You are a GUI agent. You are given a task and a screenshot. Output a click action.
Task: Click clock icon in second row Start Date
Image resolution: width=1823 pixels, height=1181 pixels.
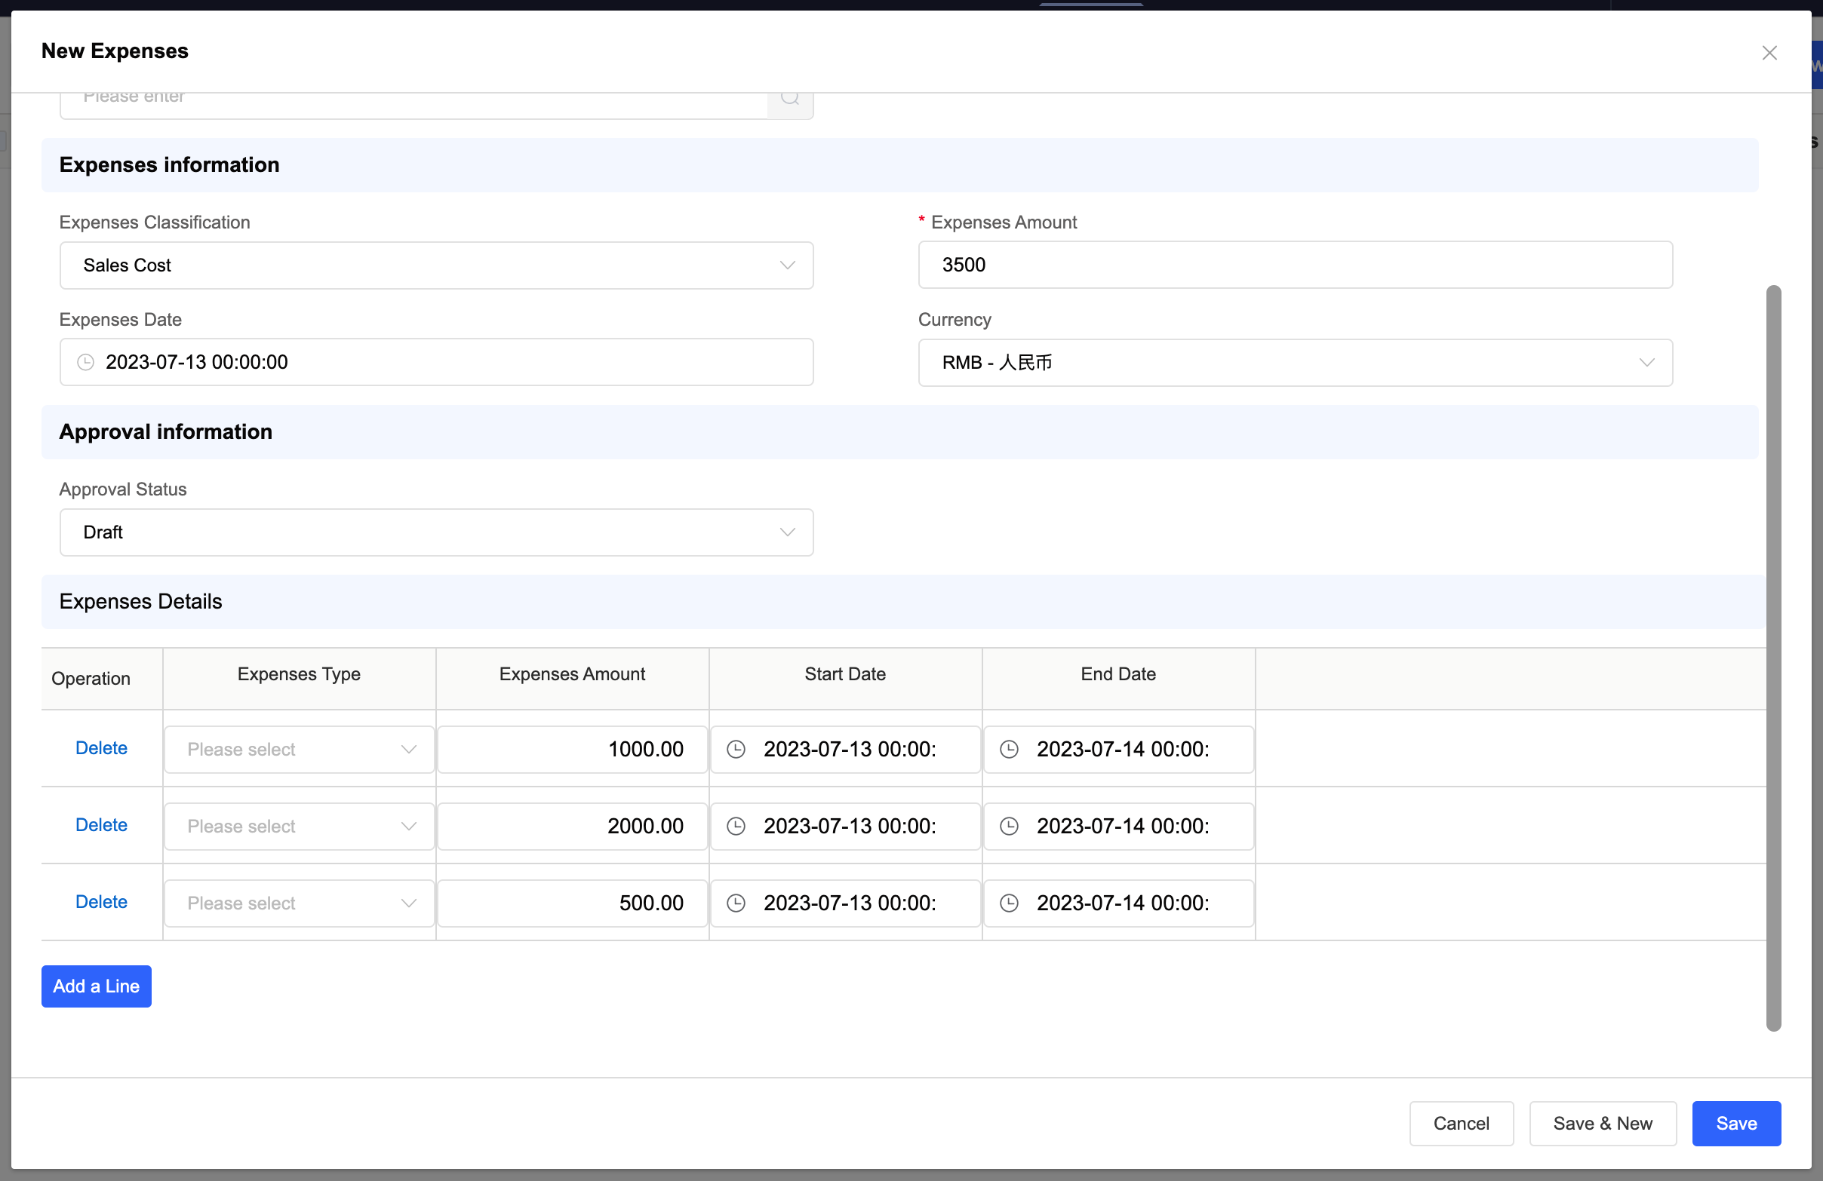[736, 826]
